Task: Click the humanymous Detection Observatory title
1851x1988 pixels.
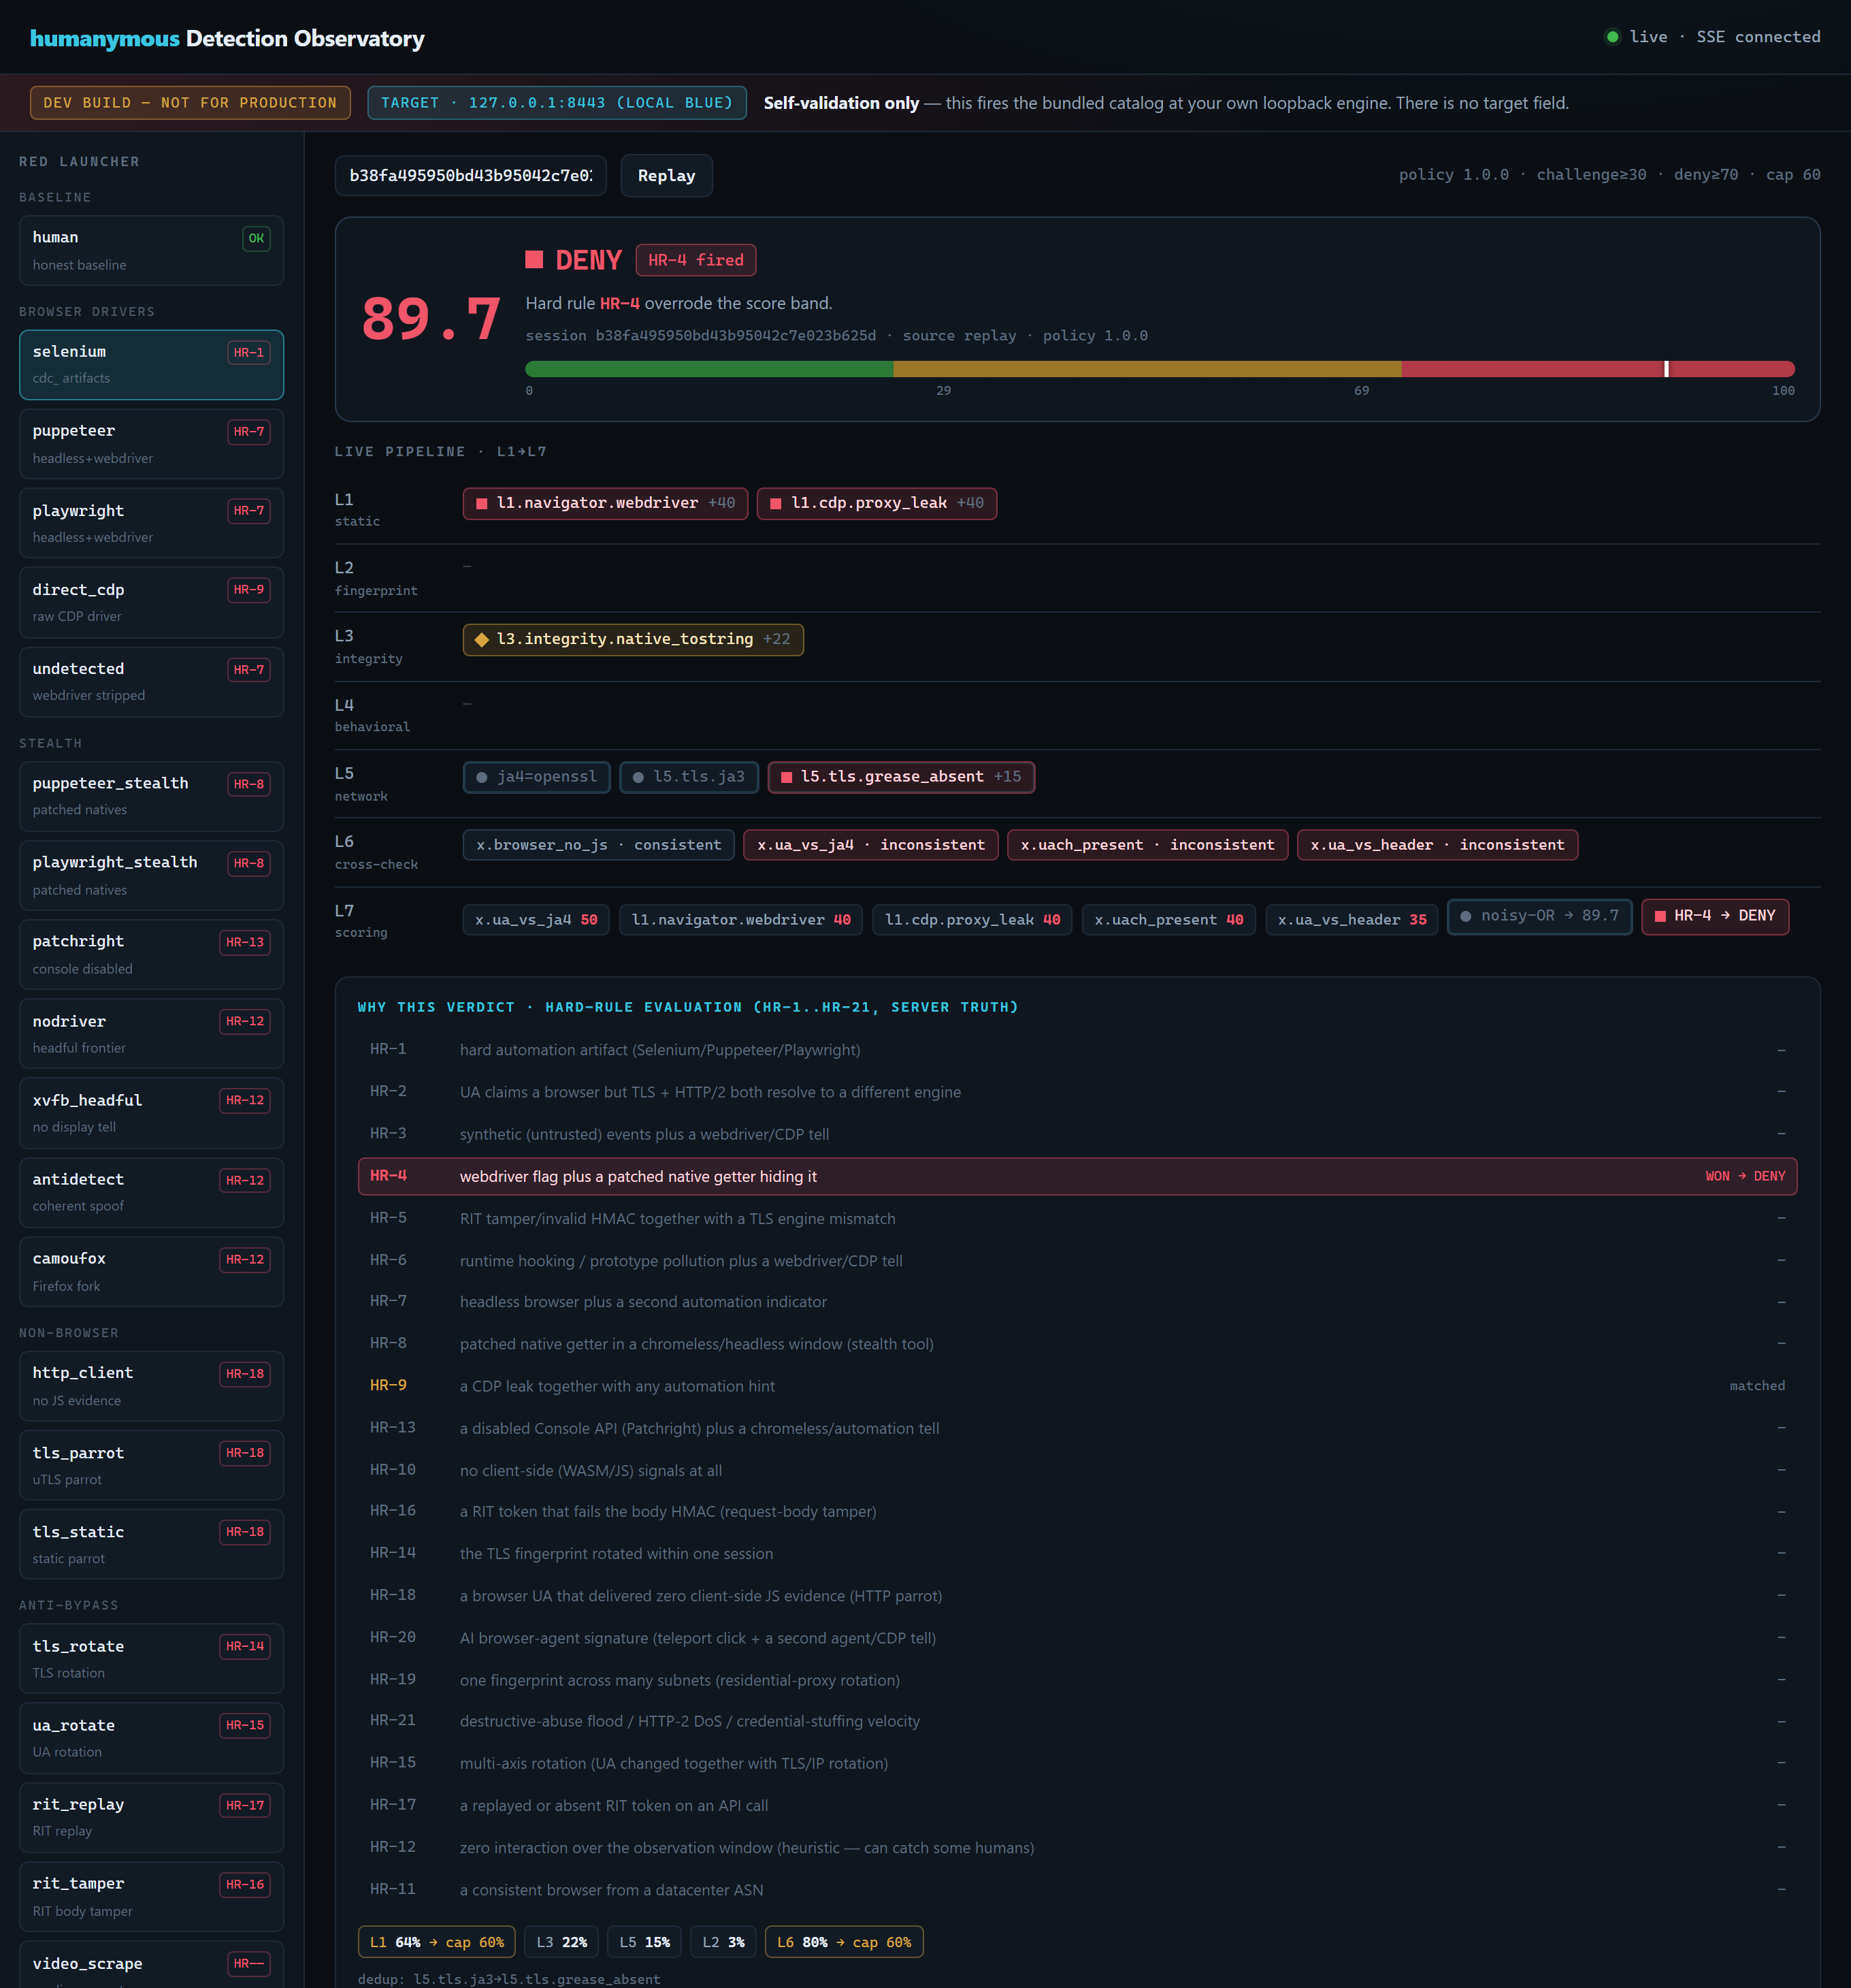Action: pos(227,38)
